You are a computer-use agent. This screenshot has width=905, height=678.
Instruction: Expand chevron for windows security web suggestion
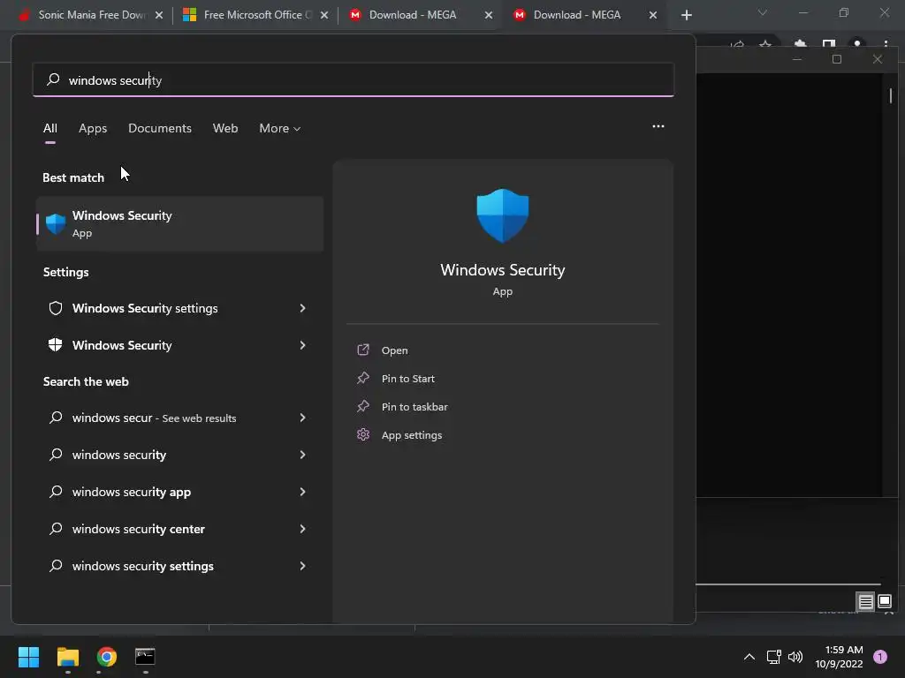[x=302, y=455]
